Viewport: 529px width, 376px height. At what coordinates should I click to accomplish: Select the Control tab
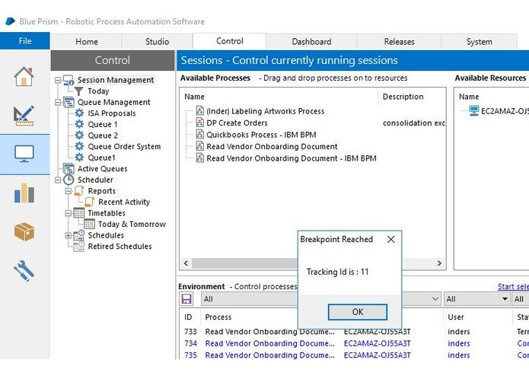[229, 41]
